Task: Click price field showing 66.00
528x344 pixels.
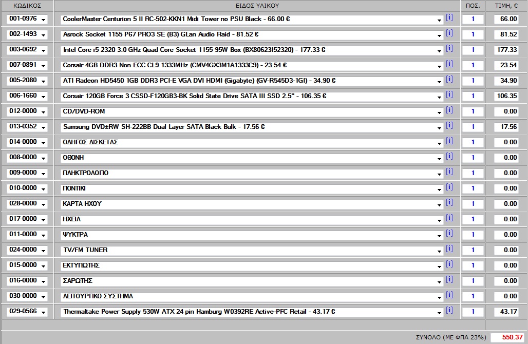Action: click(506, 19)
